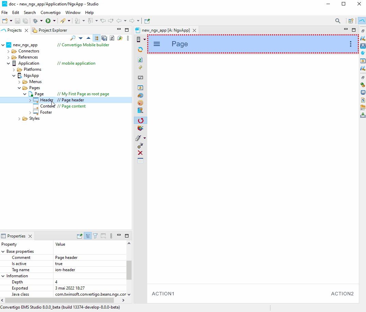This screenshot has width=366, height=312.
Task: Click the yellow back arrow icon in editor toolbar
Action: [x=140, y=68]
